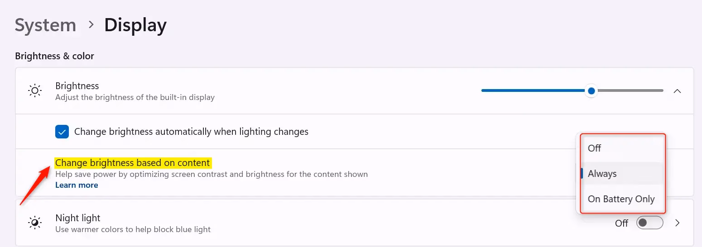Click the Night light half-sun icon
Viewport: 702px width, 247px height.
[x=35, y=223]
